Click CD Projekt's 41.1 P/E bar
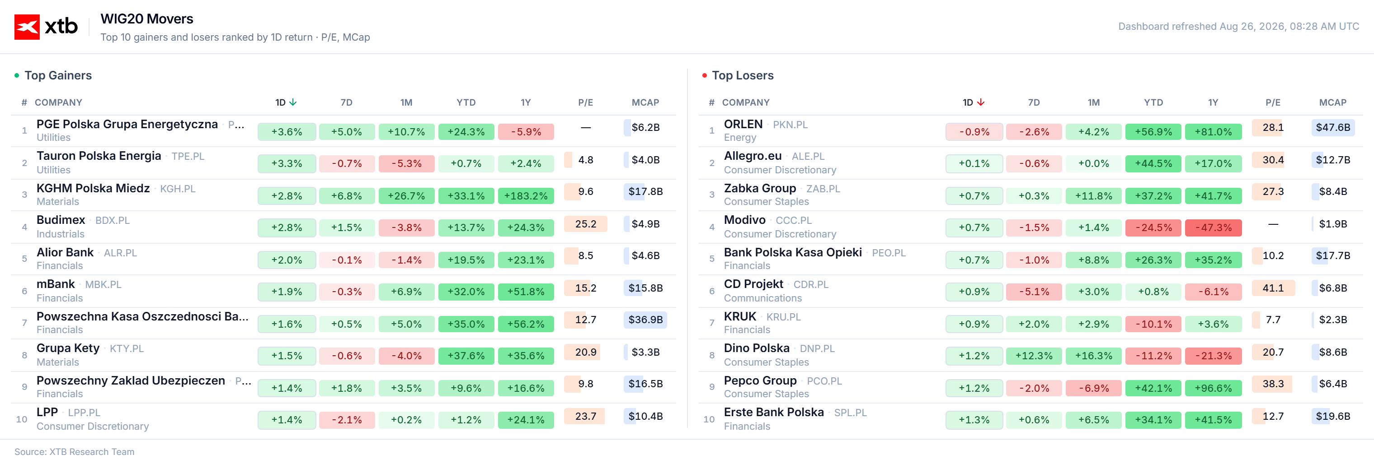 coord(1273,288)
